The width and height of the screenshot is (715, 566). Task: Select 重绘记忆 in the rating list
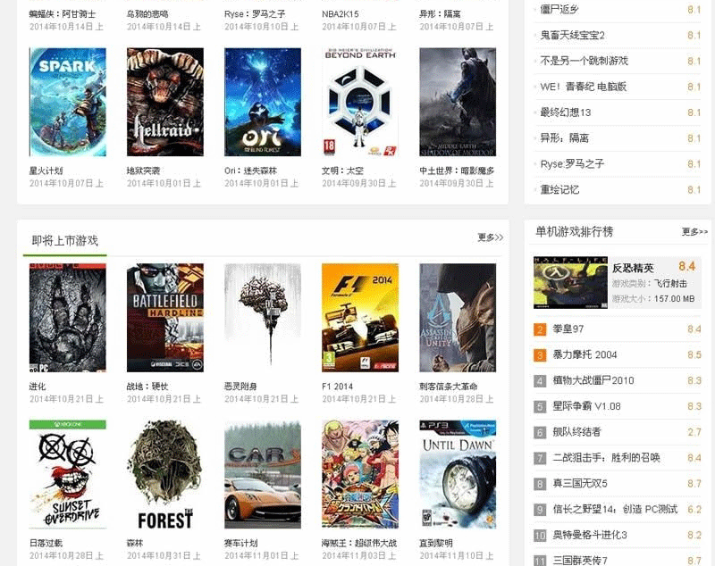[559, 190]
